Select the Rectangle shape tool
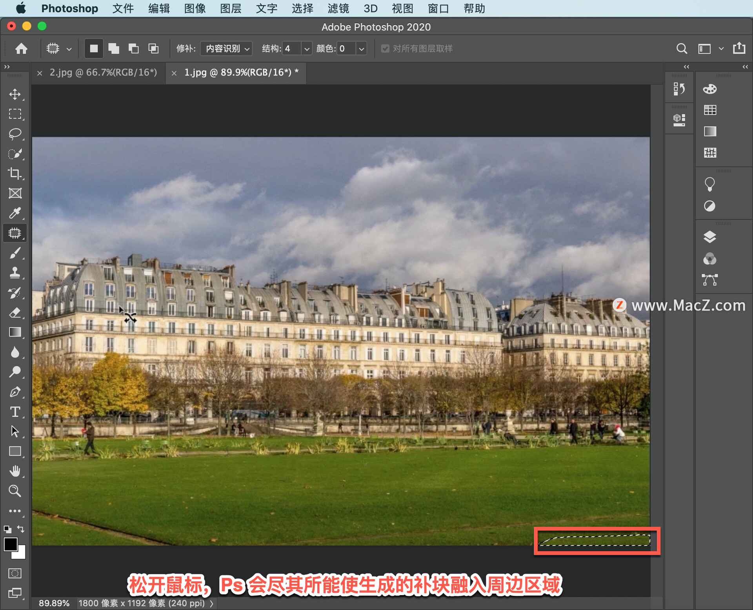 tap(15, 451)
